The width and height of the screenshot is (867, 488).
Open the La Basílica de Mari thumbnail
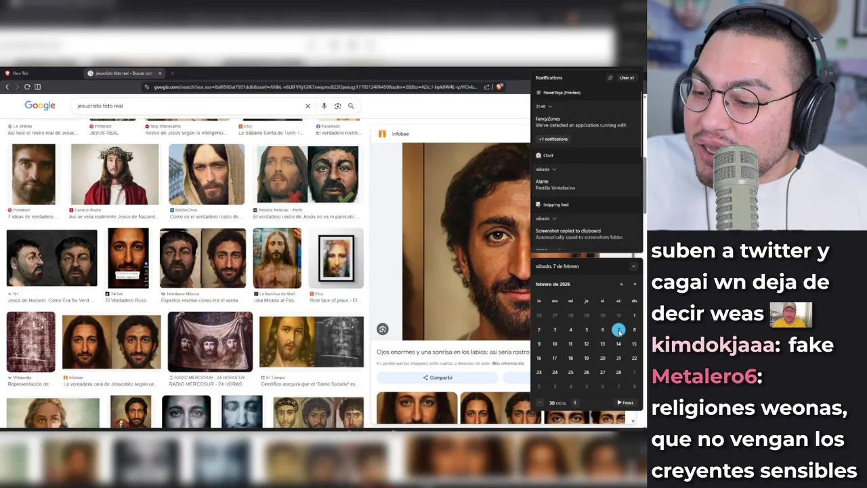[277, 258]
